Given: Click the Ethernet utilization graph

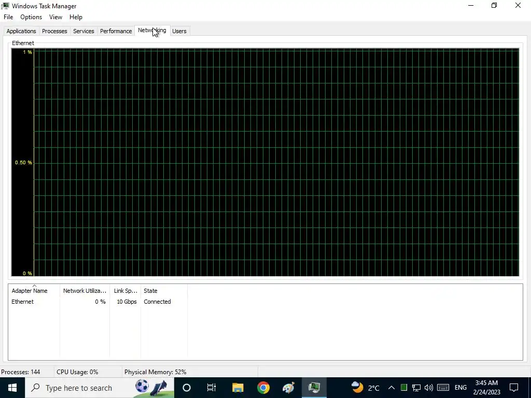Looking at the screenshot, I should tap(265, 162).
